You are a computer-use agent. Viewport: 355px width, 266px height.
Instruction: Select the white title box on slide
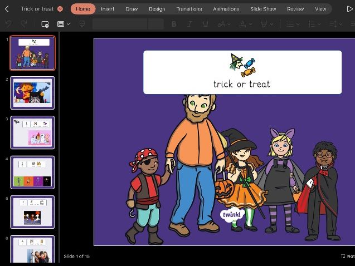242,72
